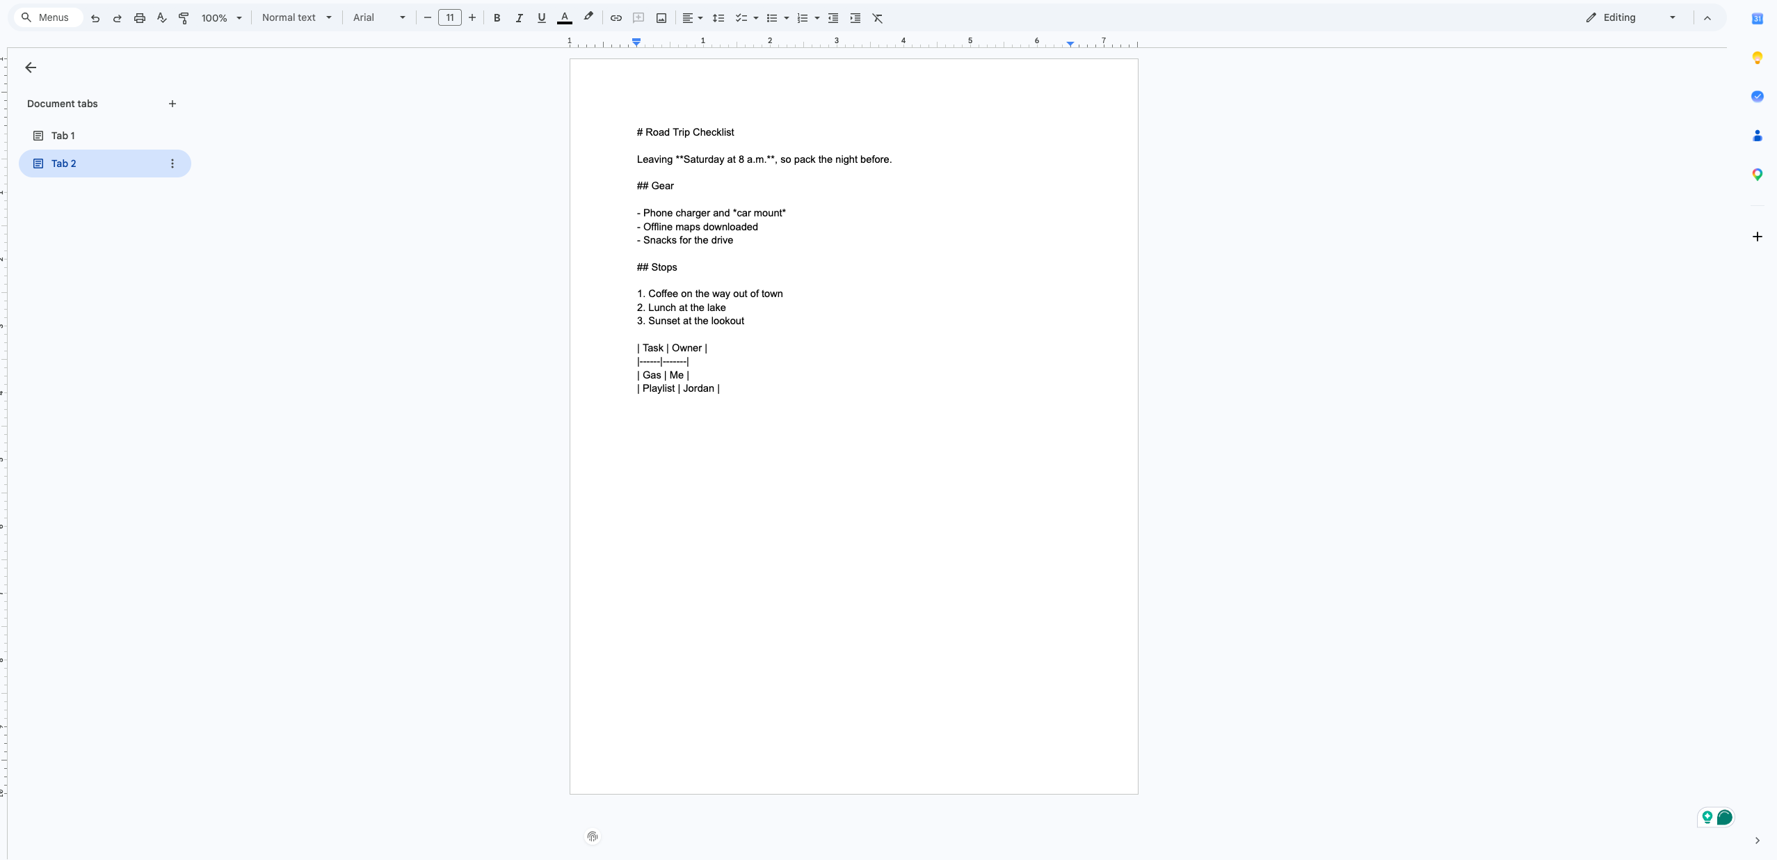Open the Google Tasks side panel
Screen dimensions: 1777x860
pyautogui.click(x=1758, y=97)
